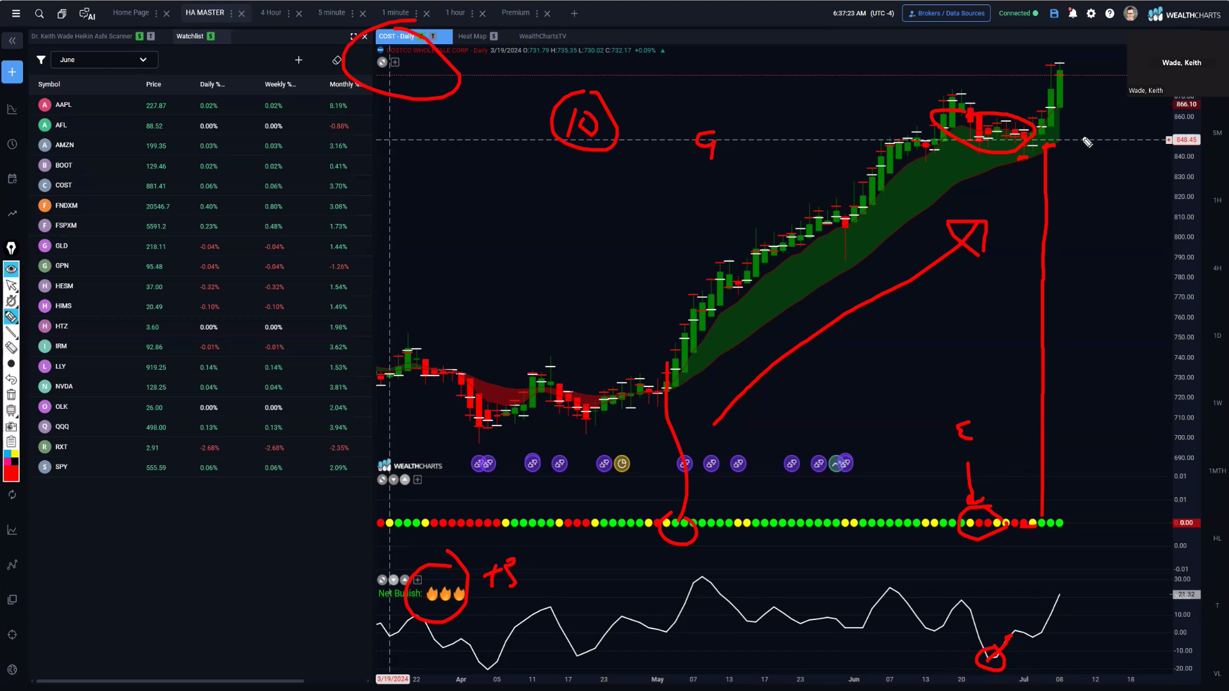The image size is (1229, 691).
Task: Select the pen nib drawing tools icon
Action: tap(11, 248)
